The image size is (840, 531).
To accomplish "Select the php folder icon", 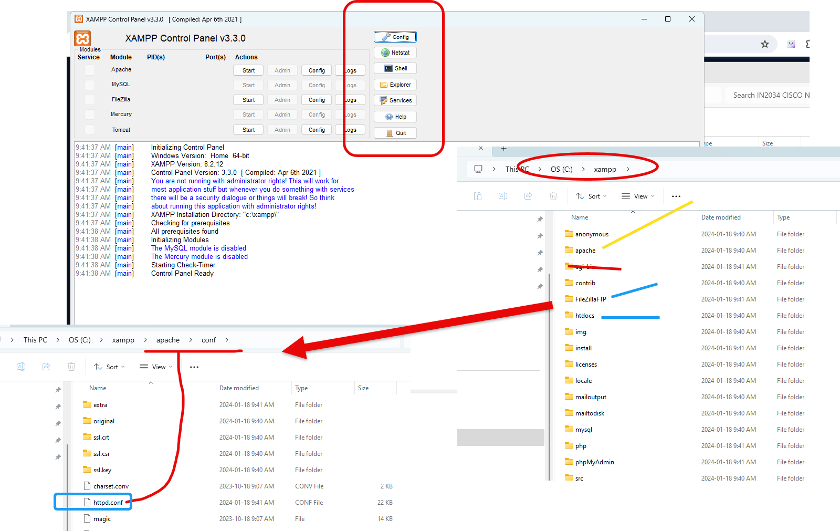I will click(569, 445).
